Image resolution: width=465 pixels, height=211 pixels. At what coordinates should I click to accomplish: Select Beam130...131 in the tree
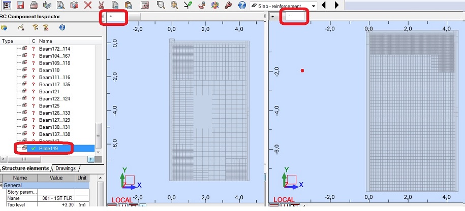[54, 127]
